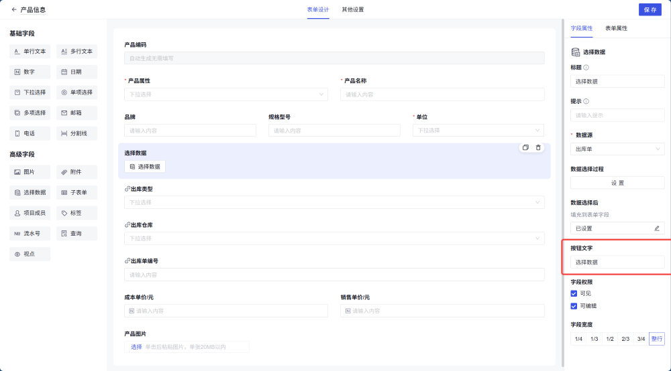The height and width of the screenshot is (371, 671).
Task: Switch to the 表单属性 tab
Action: 616,28
